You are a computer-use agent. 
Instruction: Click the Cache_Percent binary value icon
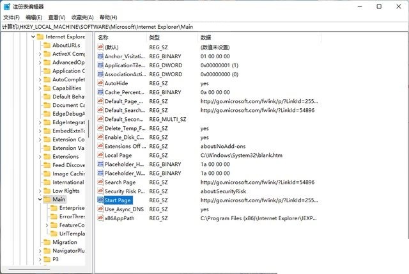[100, 92]
